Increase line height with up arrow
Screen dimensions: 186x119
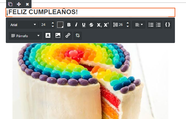point(128,23)
